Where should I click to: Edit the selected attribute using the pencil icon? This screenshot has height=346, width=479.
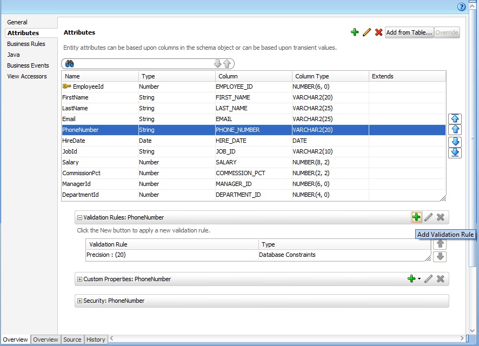[367, 32]
